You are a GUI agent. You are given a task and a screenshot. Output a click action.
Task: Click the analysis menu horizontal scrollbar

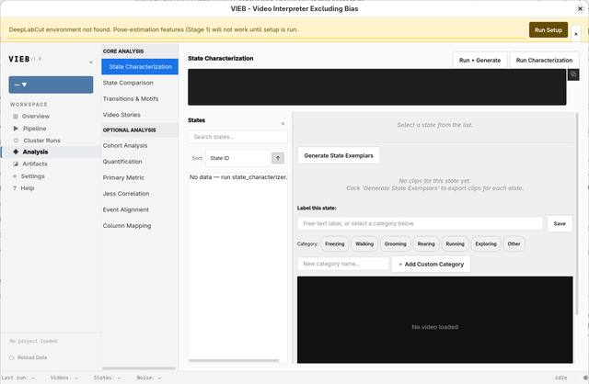pos(139,368)
